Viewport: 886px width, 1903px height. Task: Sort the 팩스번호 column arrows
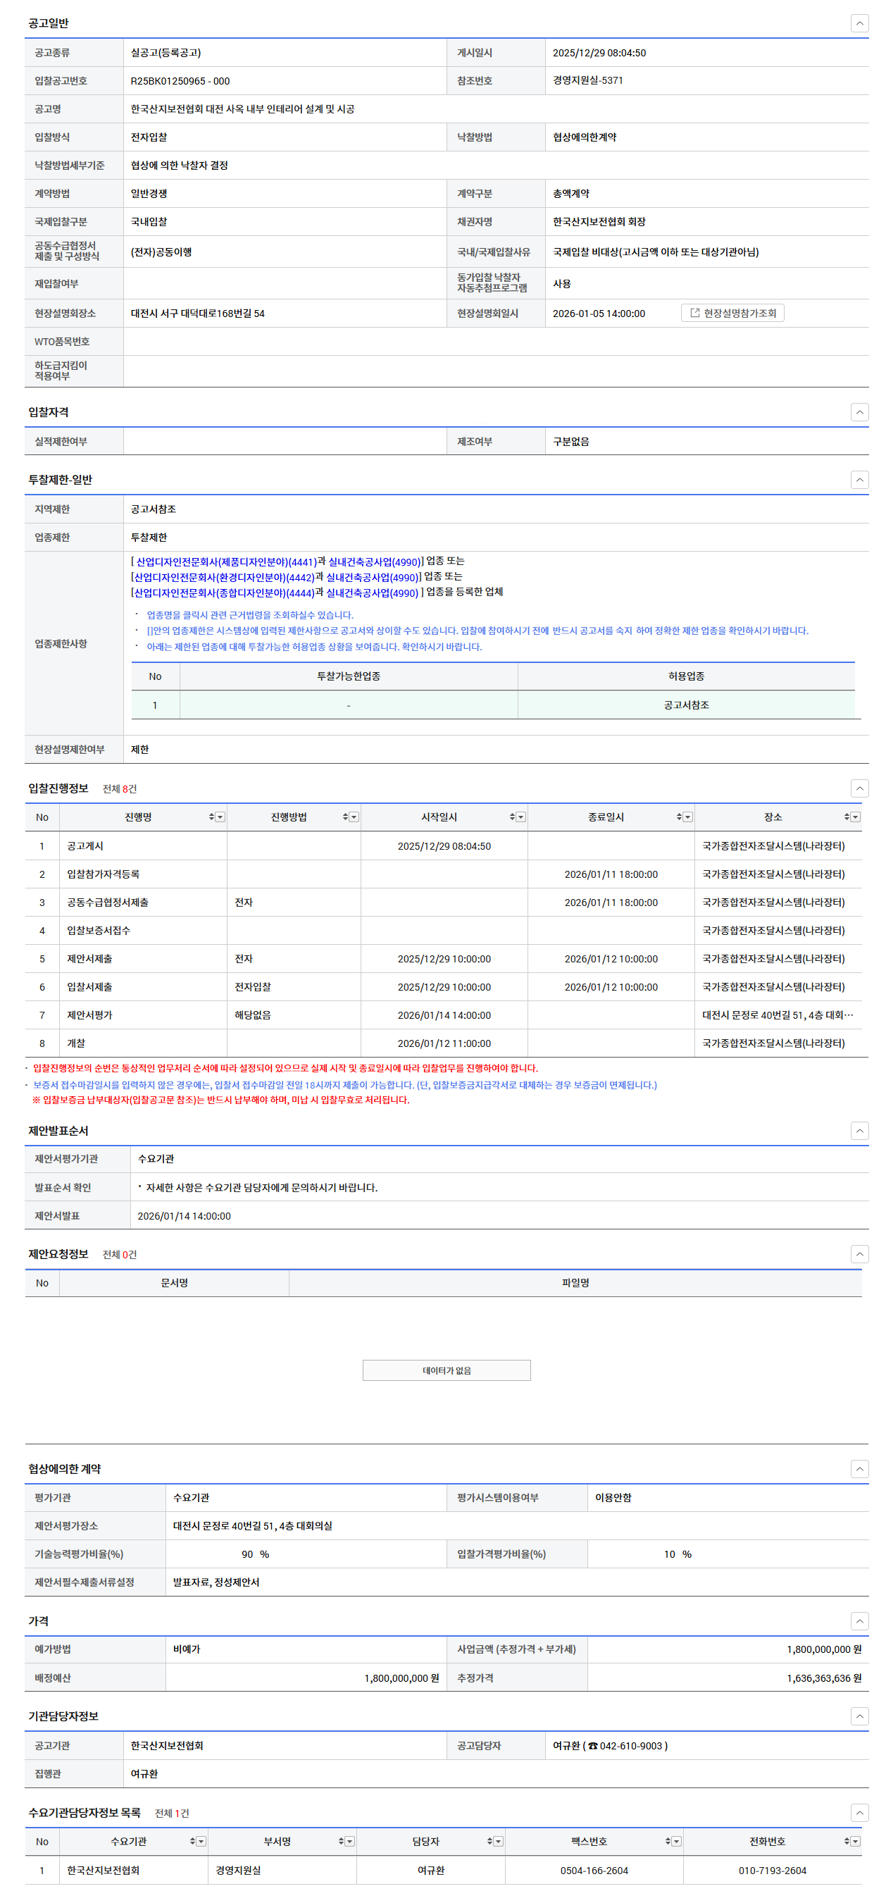668,1841
